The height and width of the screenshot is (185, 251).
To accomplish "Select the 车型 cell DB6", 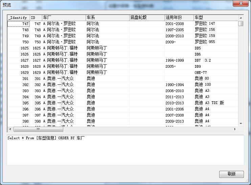I will coord(216,54).
